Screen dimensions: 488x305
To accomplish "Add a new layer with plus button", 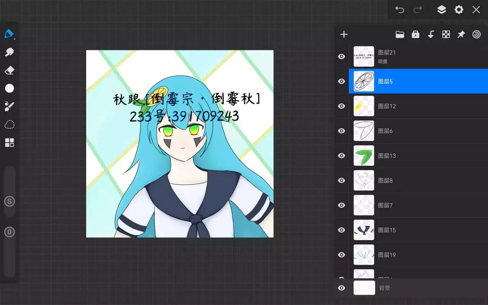I will point(344,35).
